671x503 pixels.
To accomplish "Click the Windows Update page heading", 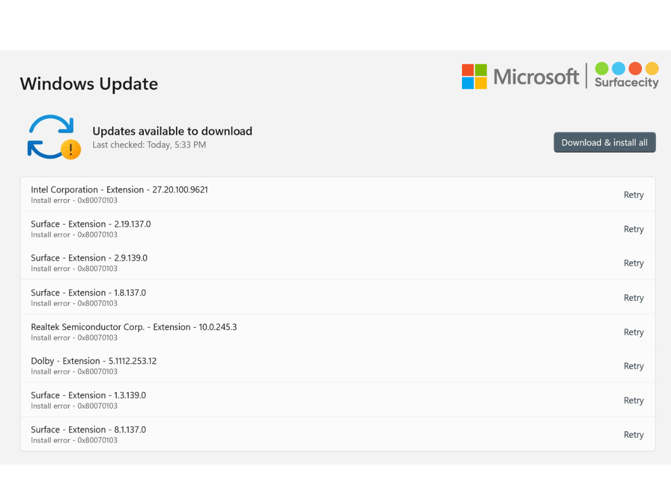I will click(89, 84).
